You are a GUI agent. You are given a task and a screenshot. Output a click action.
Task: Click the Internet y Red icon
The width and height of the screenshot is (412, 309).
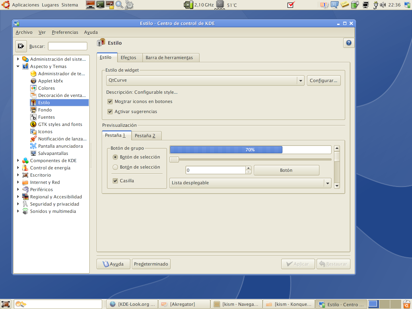(x=25, y=182)
